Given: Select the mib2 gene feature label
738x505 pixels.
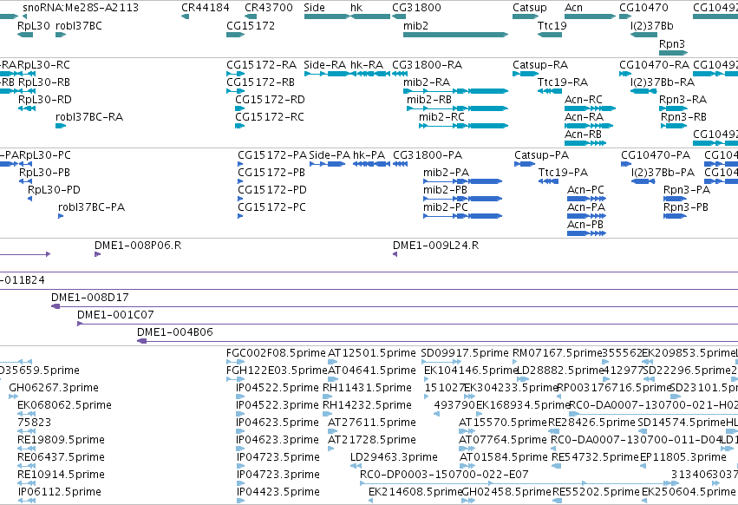Looking at the screenshot, I should point(415,26).
